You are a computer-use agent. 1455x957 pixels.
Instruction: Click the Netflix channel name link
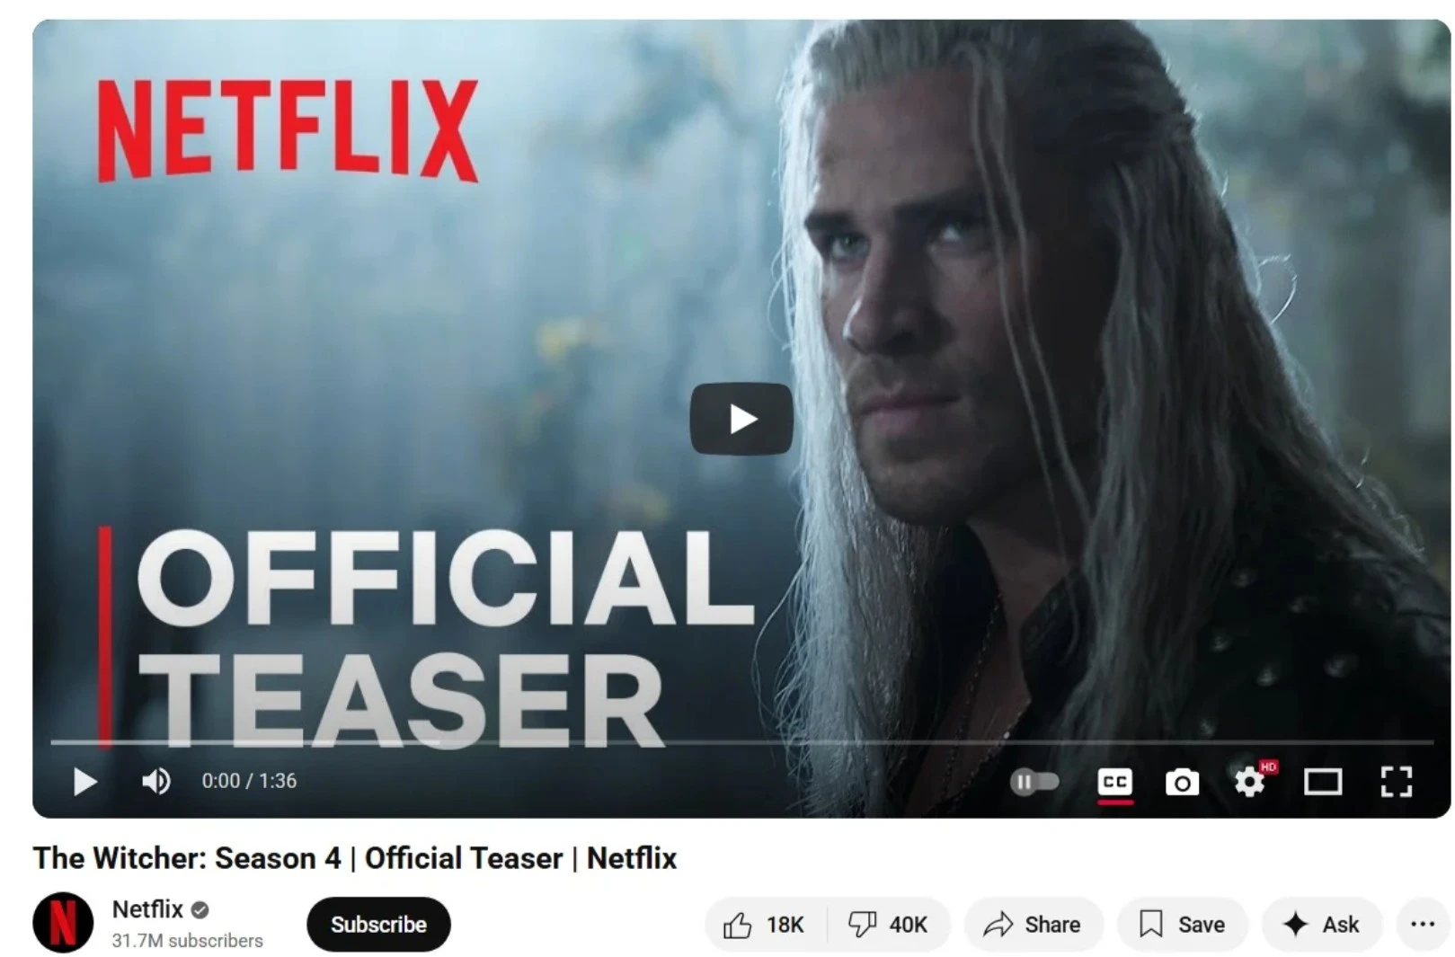click(147, 909)
